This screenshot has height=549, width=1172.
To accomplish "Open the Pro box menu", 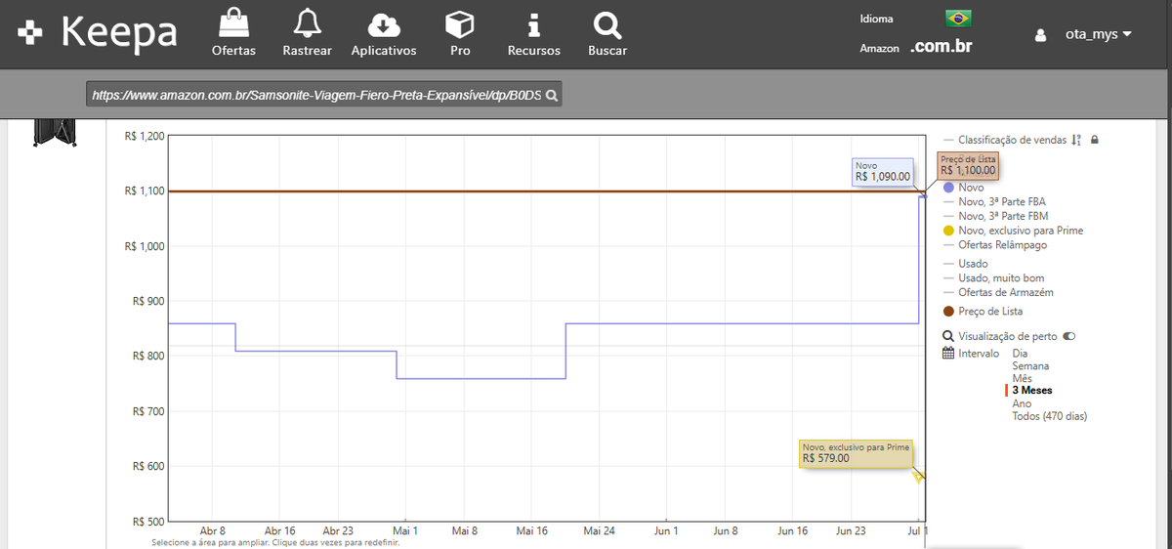I will click(459, 32).
